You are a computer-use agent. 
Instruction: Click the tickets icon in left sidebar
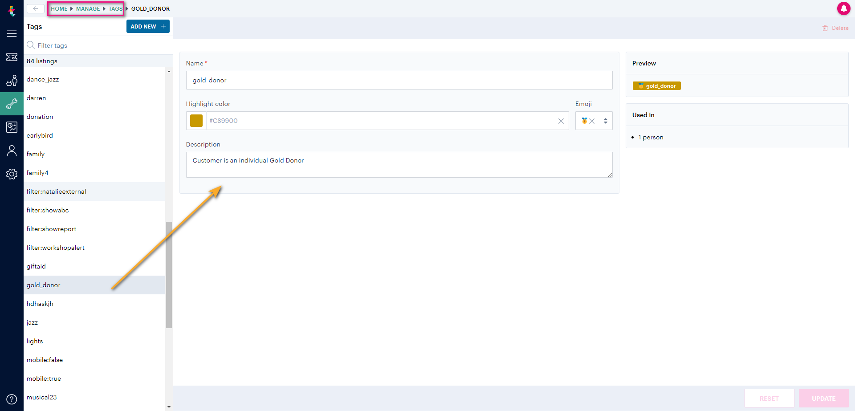click(12, 57)
